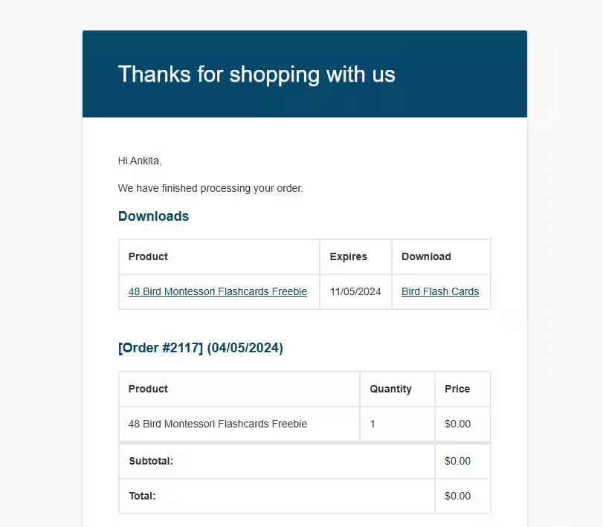Click the Subtotal amount $0.00
Image resolution: width=603 pixels, height=527 pixels.
click(x=457, y=461)
